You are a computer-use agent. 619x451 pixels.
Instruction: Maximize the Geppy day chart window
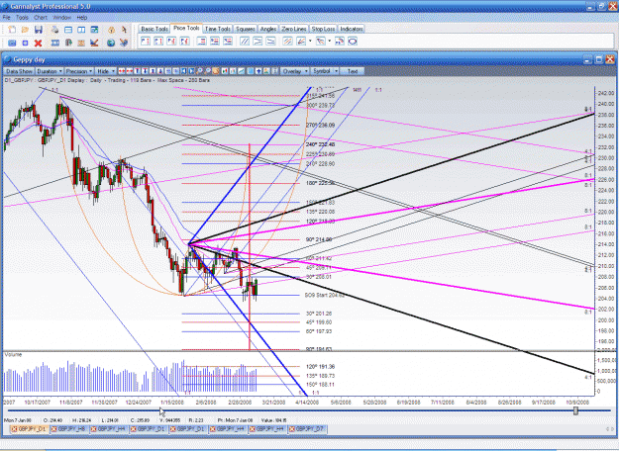[x=599, y=59]
